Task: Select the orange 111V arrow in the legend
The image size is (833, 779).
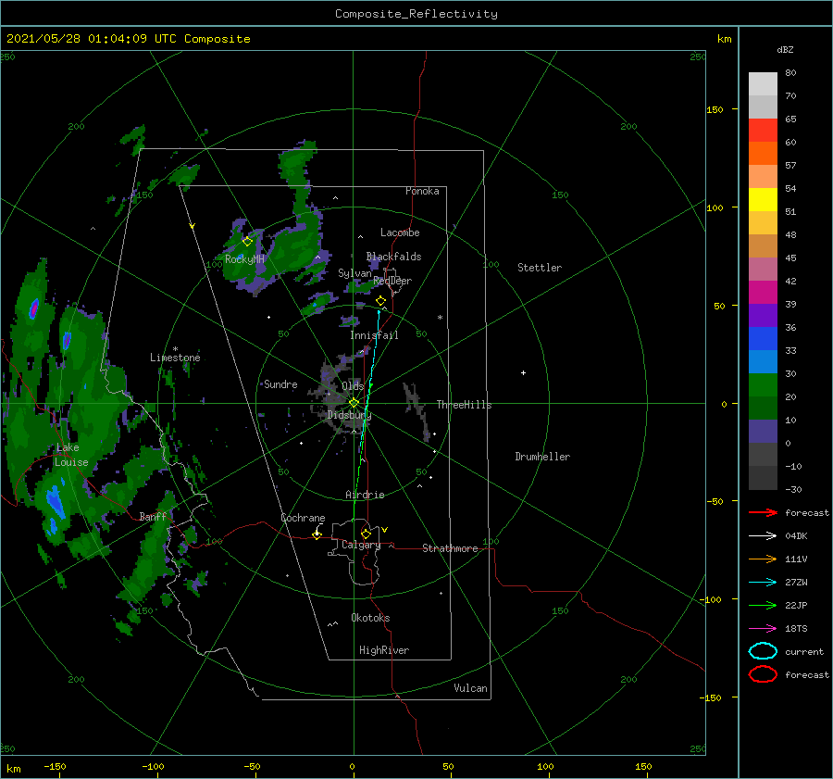Action: coord(763,559)
